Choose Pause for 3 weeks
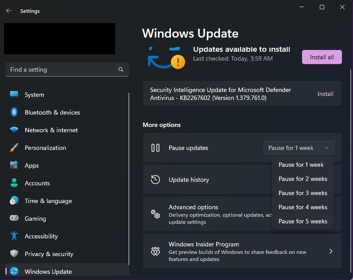 [x=303, y=193]
